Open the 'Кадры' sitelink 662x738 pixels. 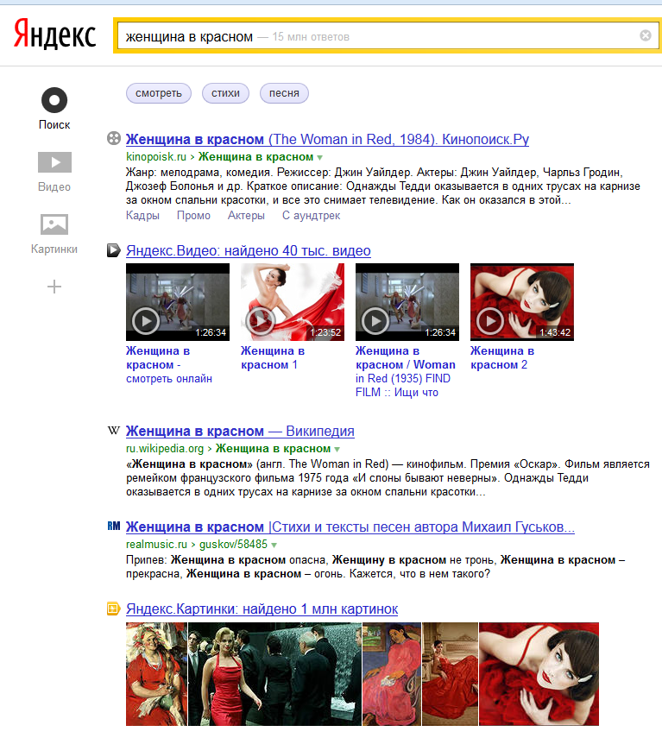142,216
